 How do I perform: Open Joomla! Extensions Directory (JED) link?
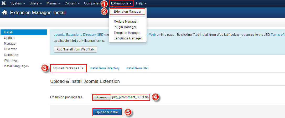[79, 34]
